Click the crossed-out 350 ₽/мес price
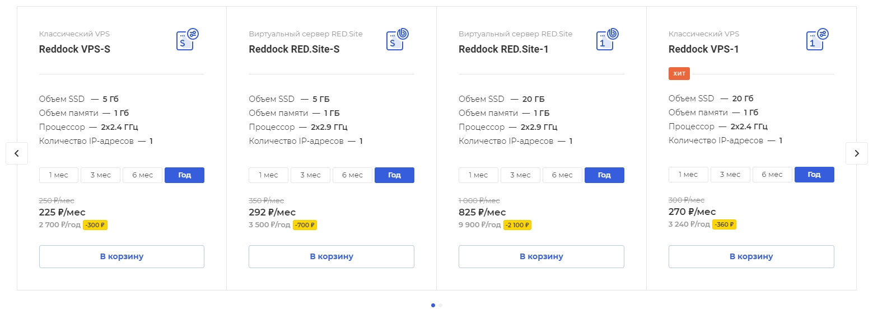873x314 pixels. point(267,200)
